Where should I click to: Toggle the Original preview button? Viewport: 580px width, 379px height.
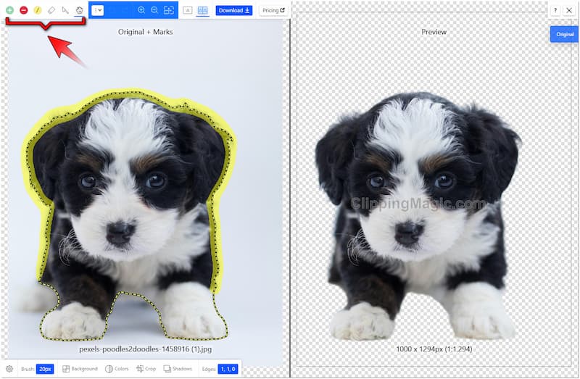pos(564,34)
